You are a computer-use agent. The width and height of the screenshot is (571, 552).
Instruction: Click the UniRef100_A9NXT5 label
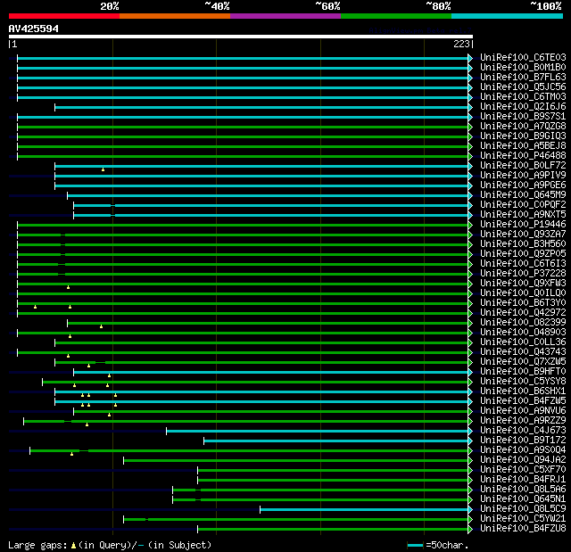[x=523, y=215]
